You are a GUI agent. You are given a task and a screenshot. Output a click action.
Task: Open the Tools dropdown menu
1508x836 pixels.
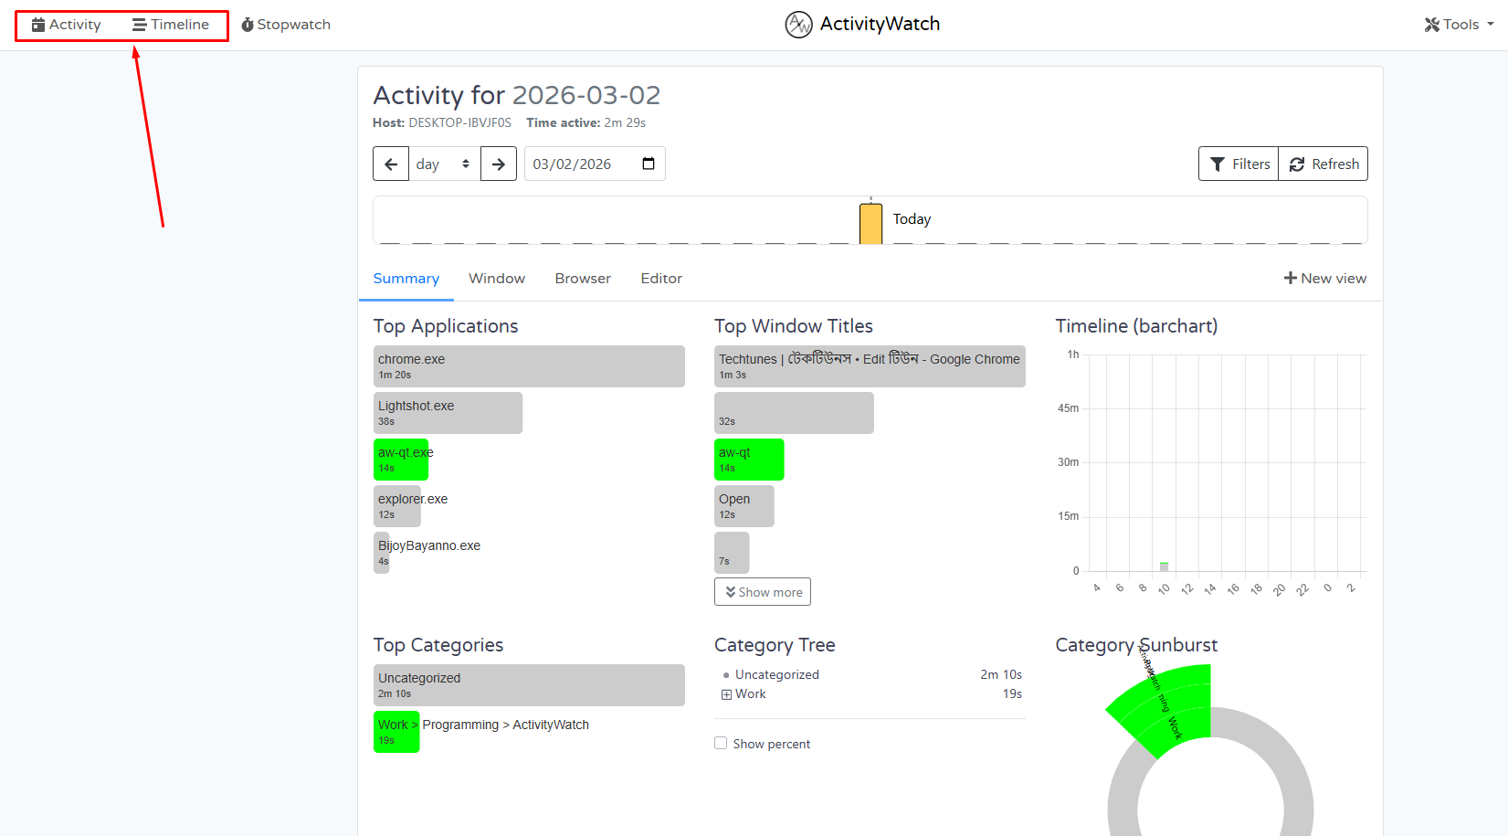pos(1459,25)
